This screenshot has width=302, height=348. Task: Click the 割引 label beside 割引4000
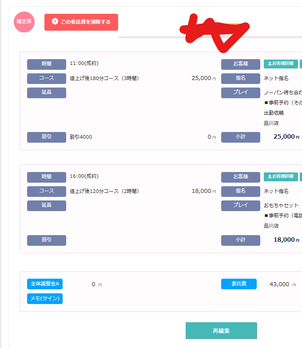[47, 137]
